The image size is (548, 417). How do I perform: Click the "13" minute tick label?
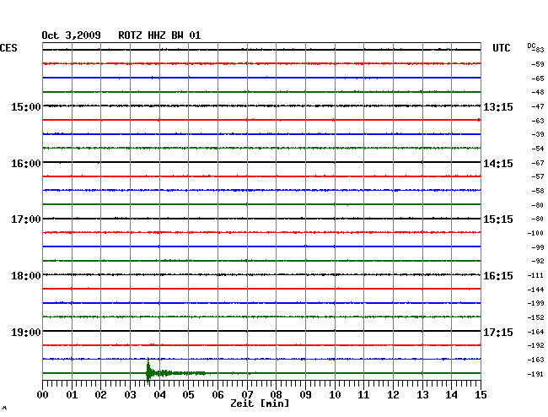pos(422,395)
